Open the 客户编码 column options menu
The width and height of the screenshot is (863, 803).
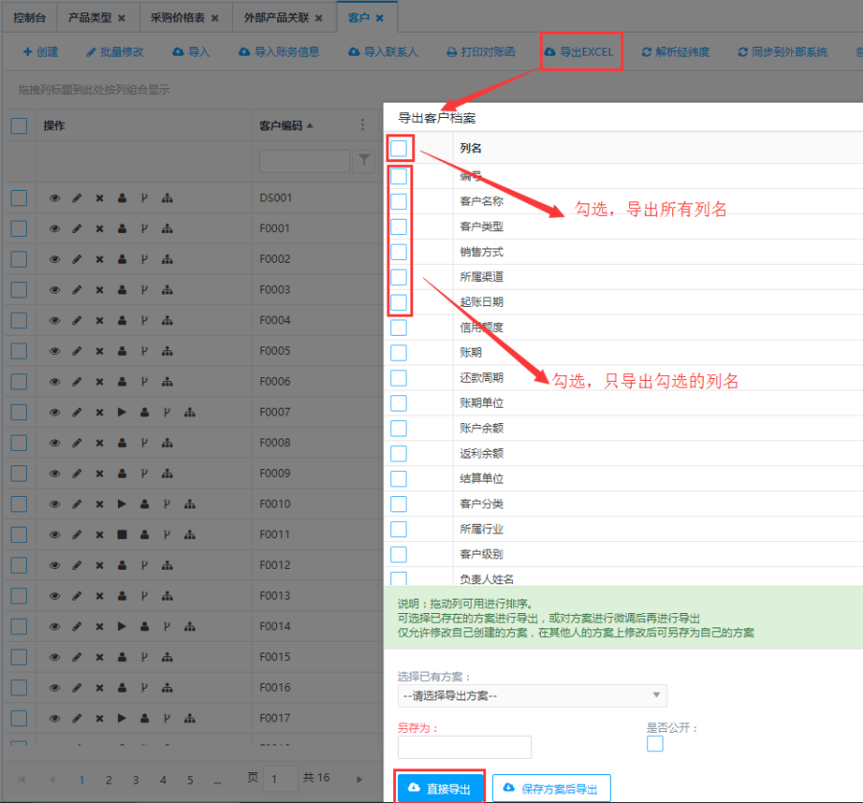click(362, 126)
